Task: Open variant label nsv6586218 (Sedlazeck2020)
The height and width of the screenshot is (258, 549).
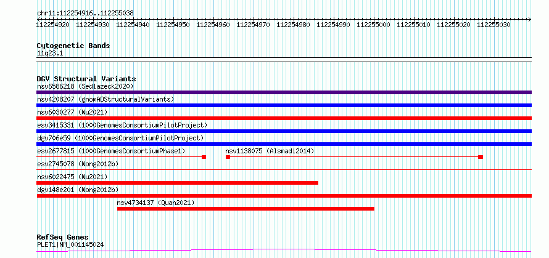Action: [x=85, y=86]
